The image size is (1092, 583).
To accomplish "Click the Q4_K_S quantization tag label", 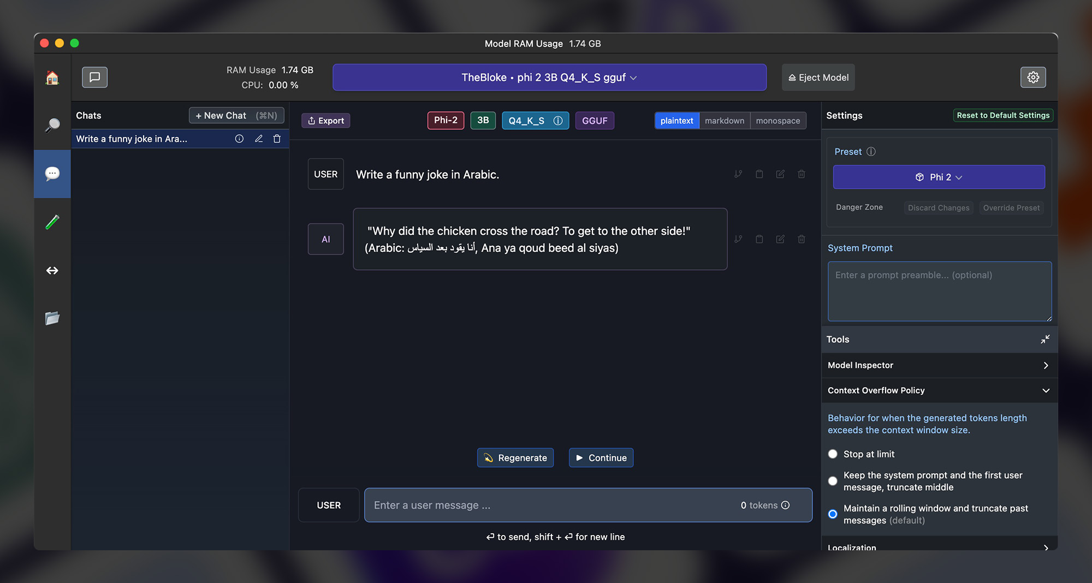I will (526, 121).
